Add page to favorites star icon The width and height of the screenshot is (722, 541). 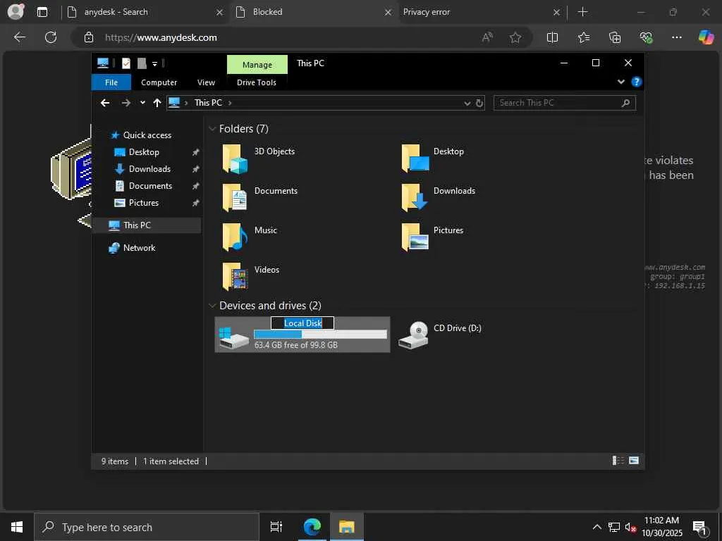pyautogui.click(x=515, y=38)
